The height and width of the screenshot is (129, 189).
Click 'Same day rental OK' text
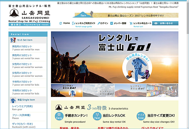(x=114, y=122)
